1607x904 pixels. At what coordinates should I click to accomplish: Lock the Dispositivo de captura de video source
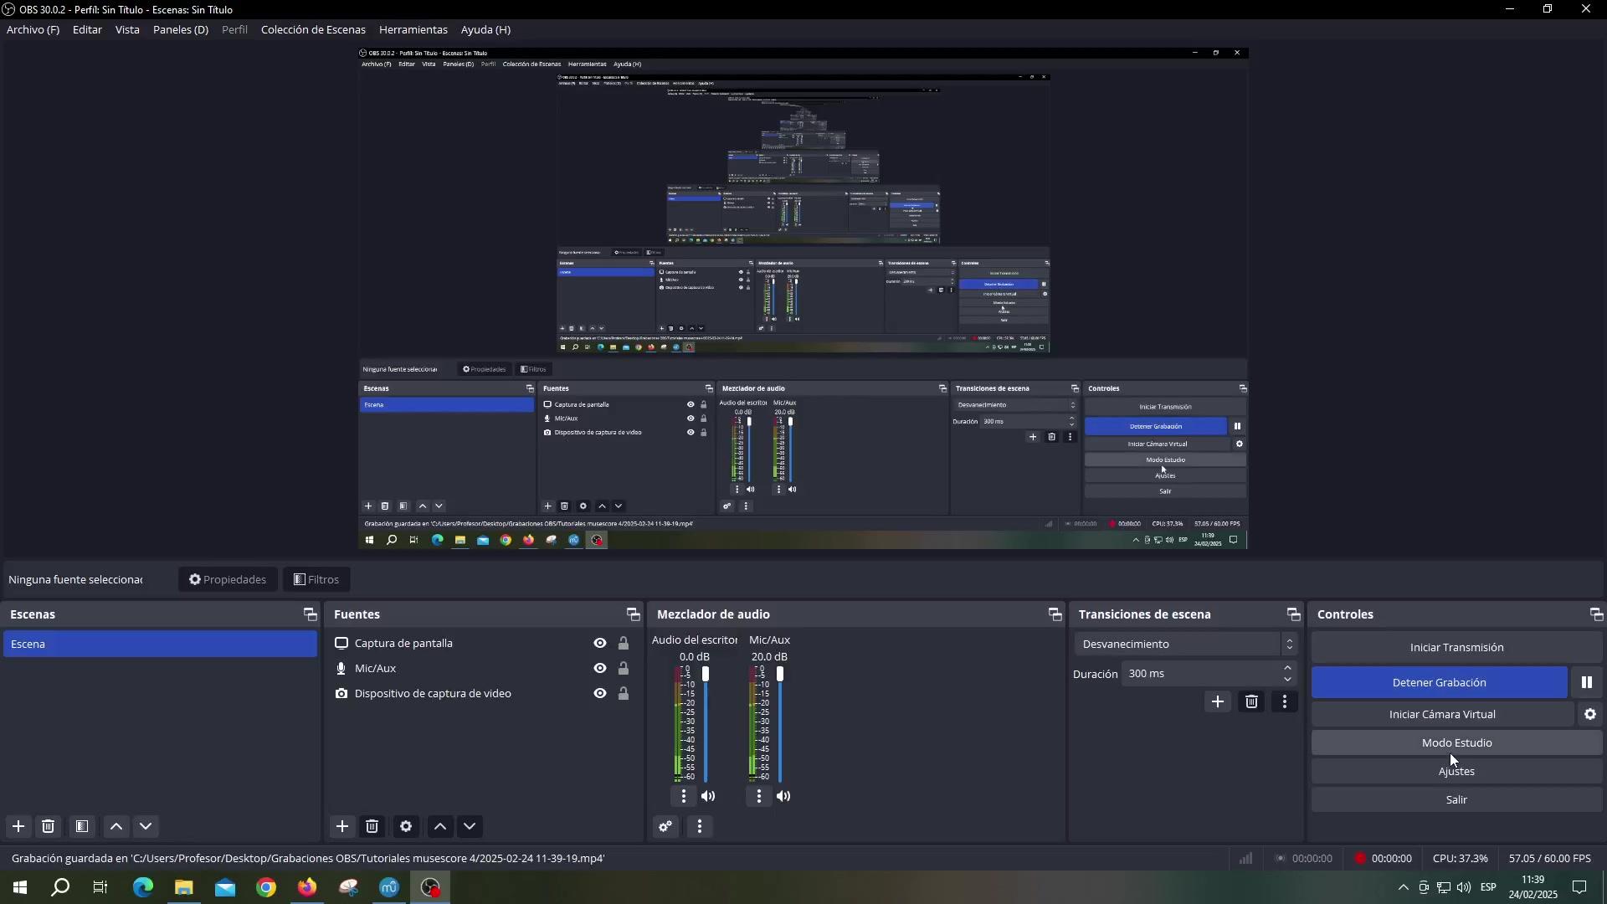(624, 694)
